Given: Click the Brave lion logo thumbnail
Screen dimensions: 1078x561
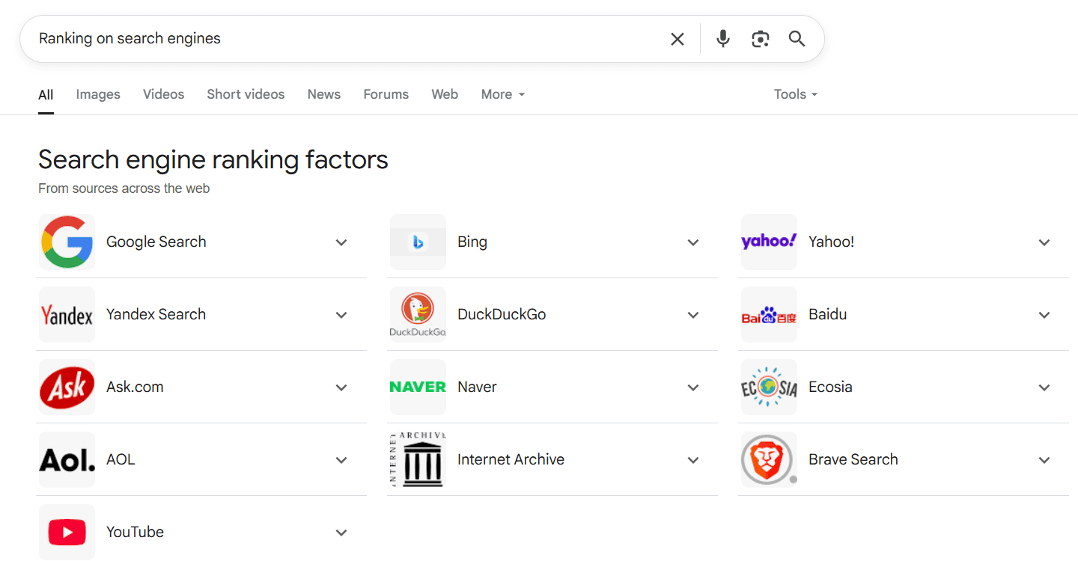Looking at the screenshot, I should [769, 460].
